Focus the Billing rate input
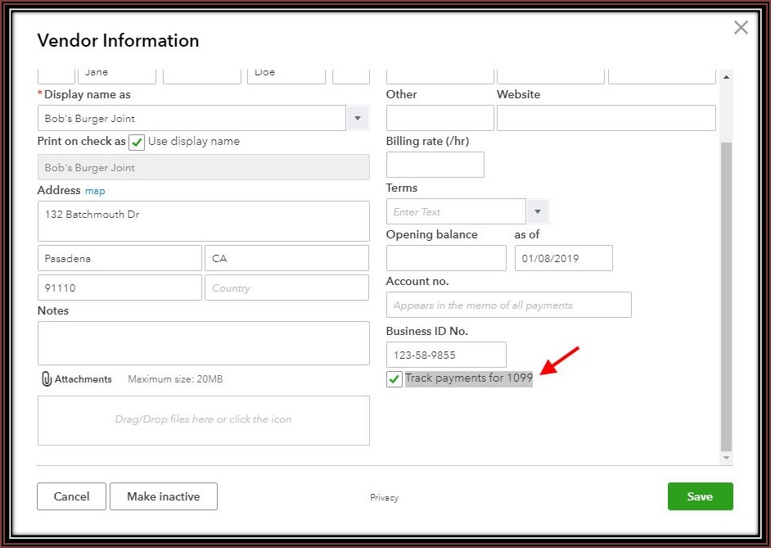The height and width of the screenshot is (548, 771). (x=435, y=165)
